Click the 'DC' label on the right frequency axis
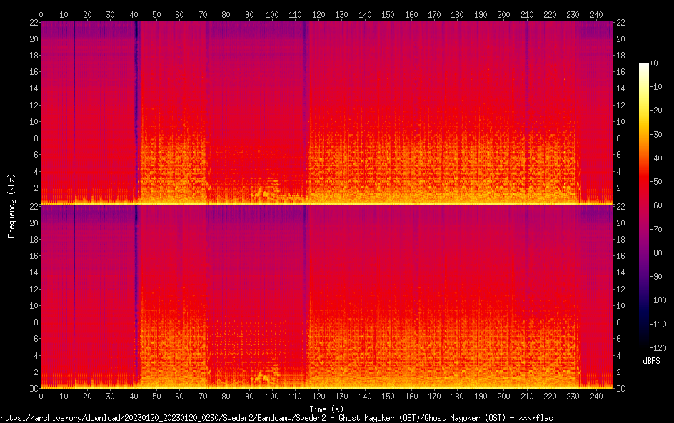The height and width of the screenshot is (423, 674). [621, 389]
